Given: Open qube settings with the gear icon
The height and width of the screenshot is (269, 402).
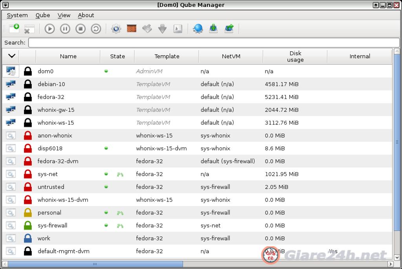Looking at the screenshot, I should 115,28.
